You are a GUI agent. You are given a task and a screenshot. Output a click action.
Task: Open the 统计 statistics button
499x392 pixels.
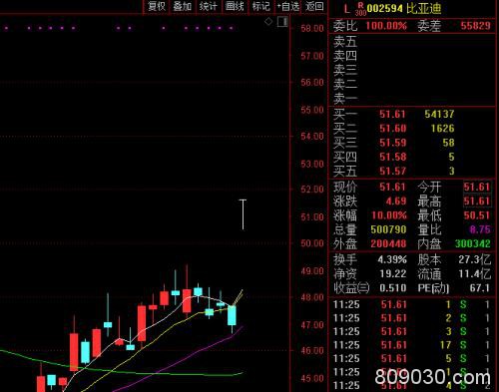209,6
